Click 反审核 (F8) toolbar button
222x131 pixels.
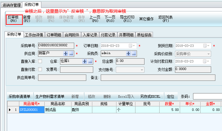pyautogui.click(x=14, y=19)
